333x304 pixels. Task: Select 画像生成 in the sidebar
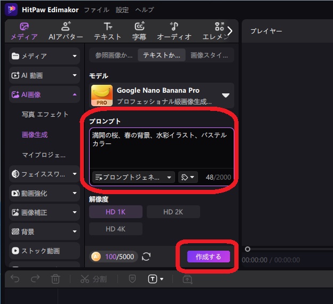click(x=35, y=134)
